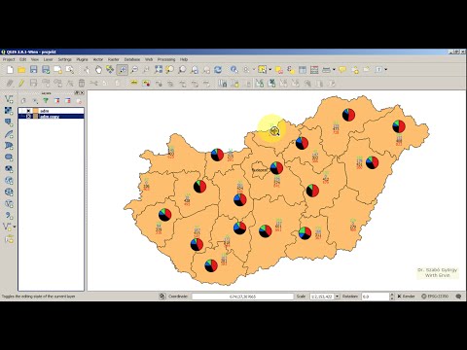Click the Add Vector Layer icon

9,99
